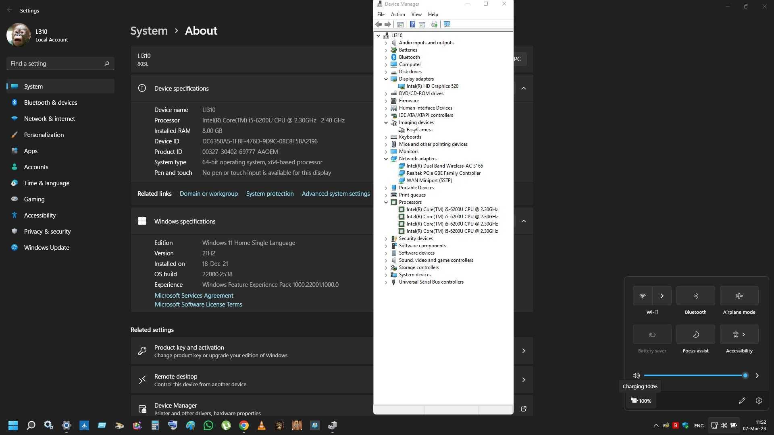Click the Microsoft Software License Terms link

click(198, 304)
